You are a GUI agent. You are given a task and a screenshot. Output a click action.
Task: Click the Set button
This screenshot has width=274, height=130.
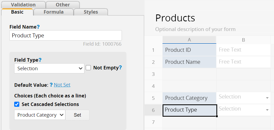77,115
